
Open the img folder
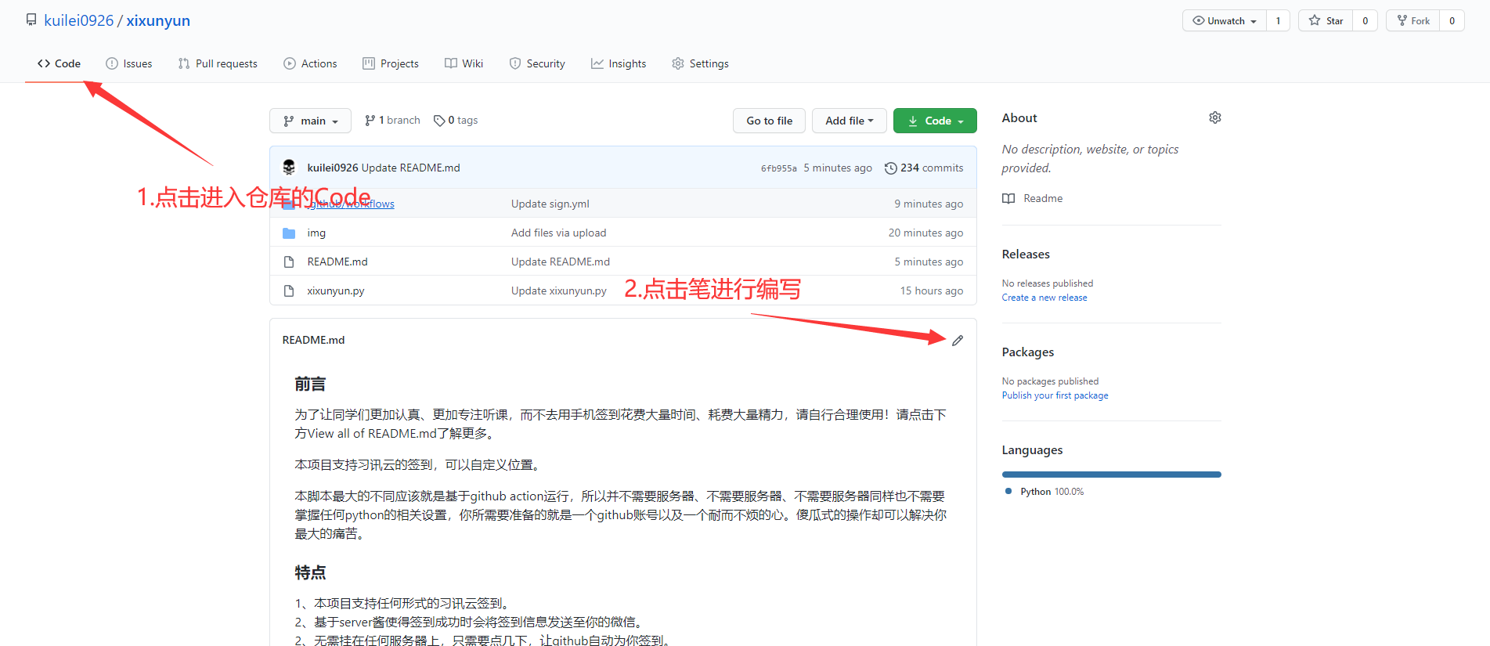point(316,233)
